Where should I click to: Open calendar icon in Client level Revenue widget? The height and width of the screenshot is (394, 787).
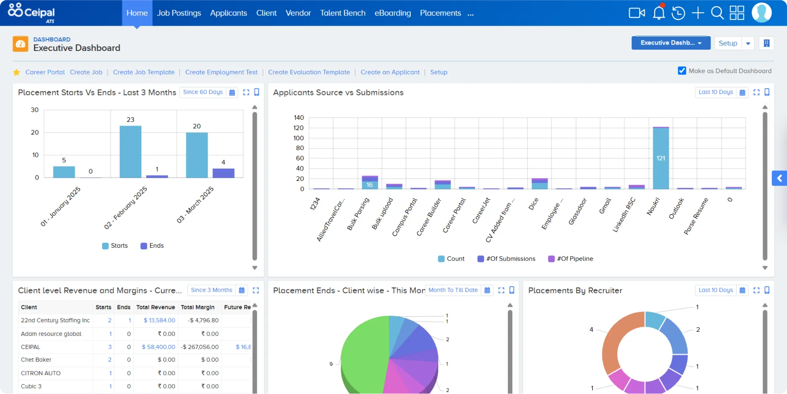(242, 290)
